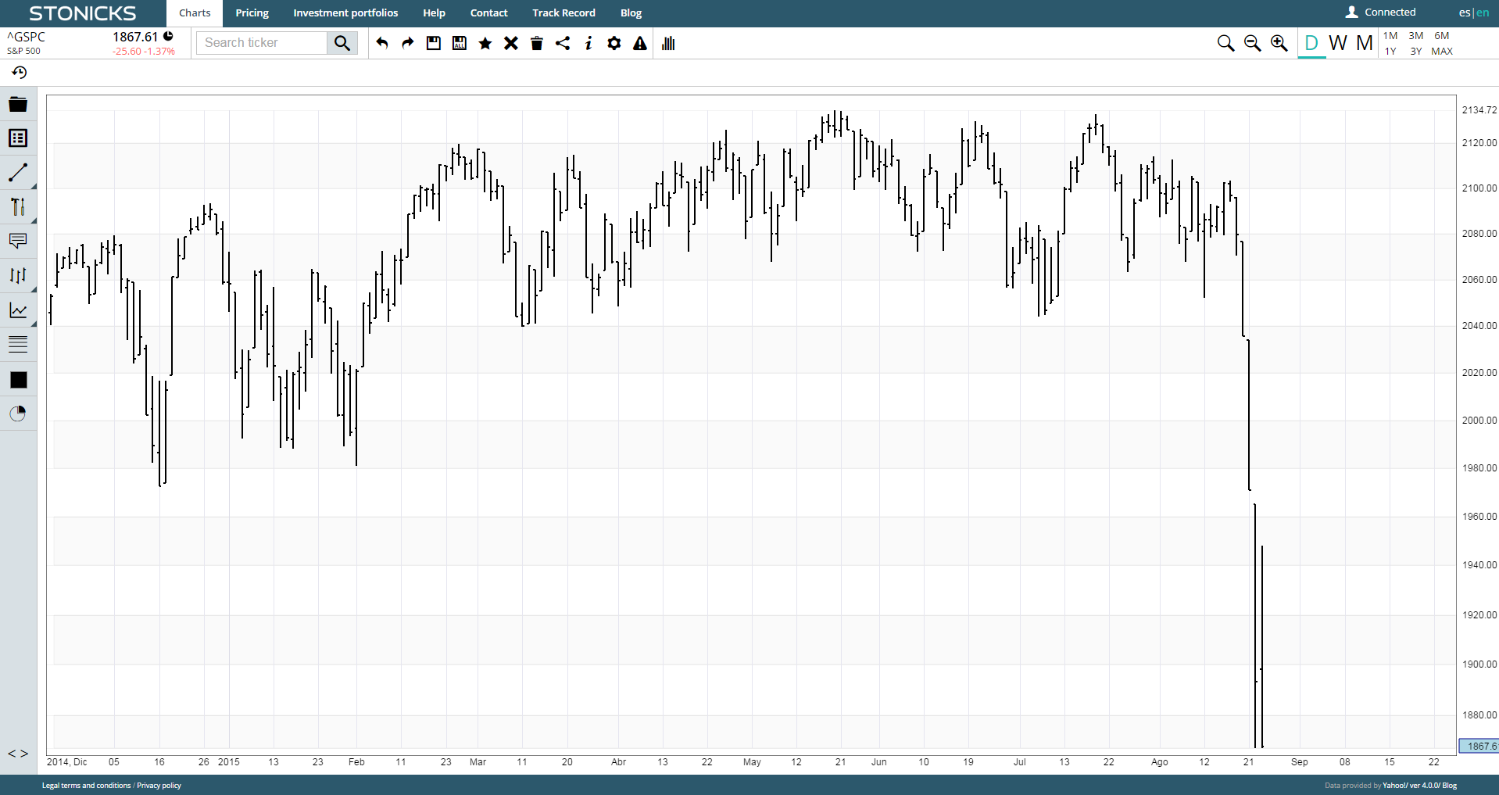Open the Track Record tab
Image resolution: width=1499 pixels, height=795 pixels.
[563, 13]
